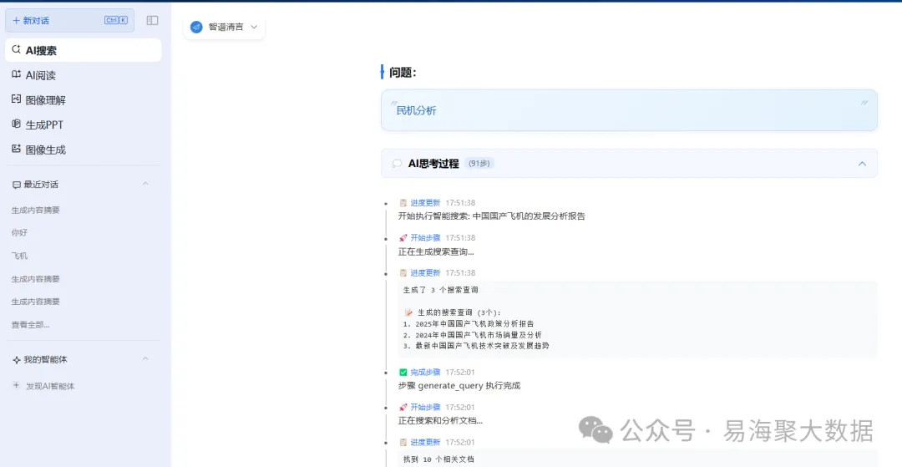Click the 智谱清言 blue logo icon
Viewport: 902px width, 467px height.
[x=197, y=27]
